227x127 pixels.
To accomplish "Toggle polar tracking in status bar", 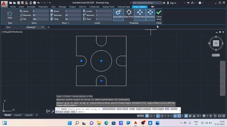I will [x=162, y=116].
